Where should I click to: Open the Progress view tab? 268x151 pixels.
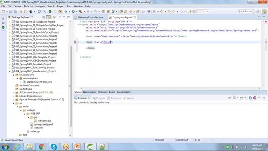(x=99, y=98)
